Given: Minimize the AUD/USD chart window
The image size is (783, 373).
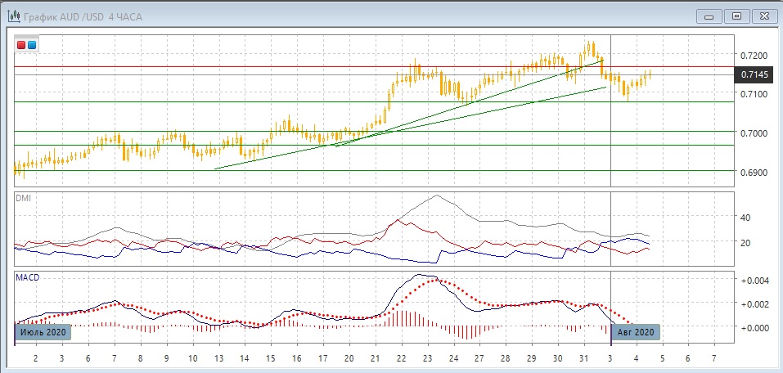Looking at the screenshot, I should coord(709,16).
